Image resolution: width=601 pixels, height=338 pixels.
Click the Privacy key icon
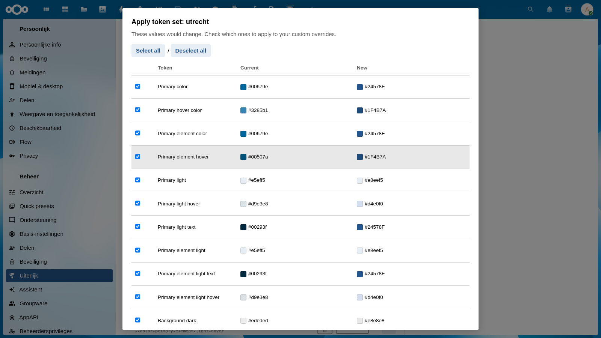tap(12, 156)
